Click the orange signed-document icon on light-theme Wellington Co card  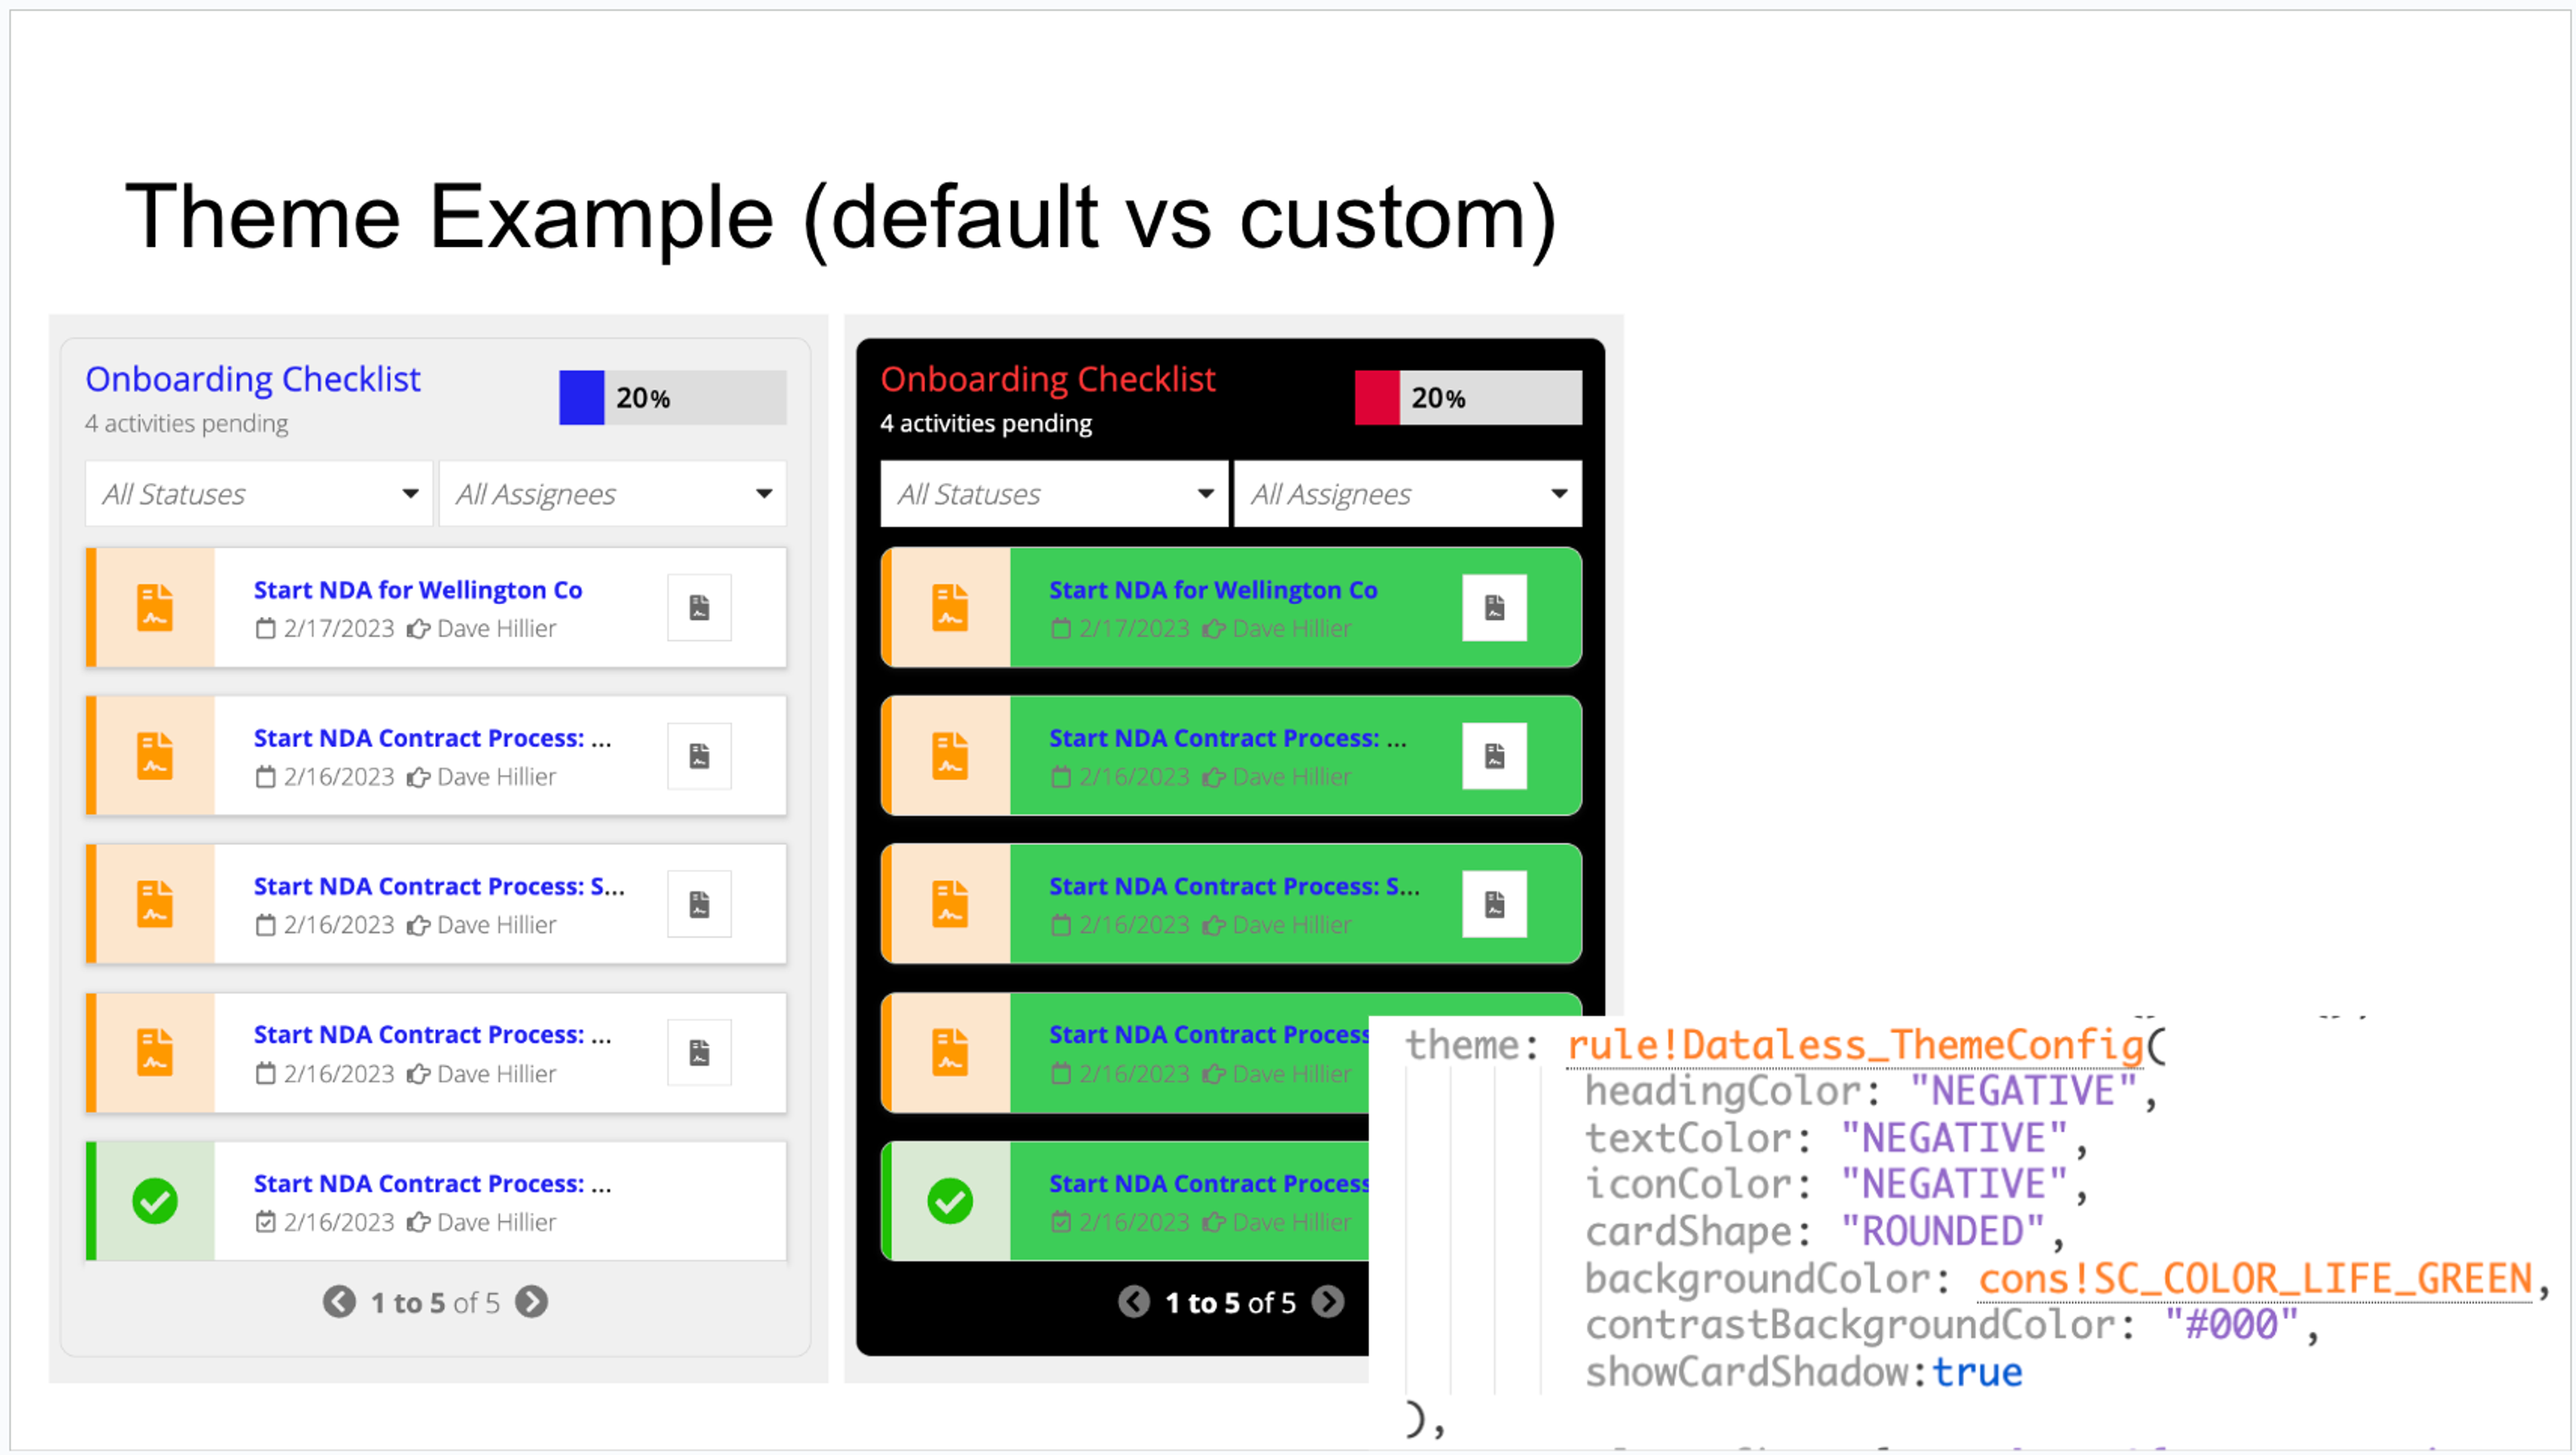[155, 607]
